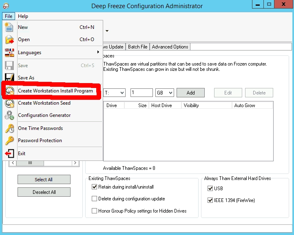Open the Help menu
The width and height of the screenshot is (294, 235).
pos(23,16)
